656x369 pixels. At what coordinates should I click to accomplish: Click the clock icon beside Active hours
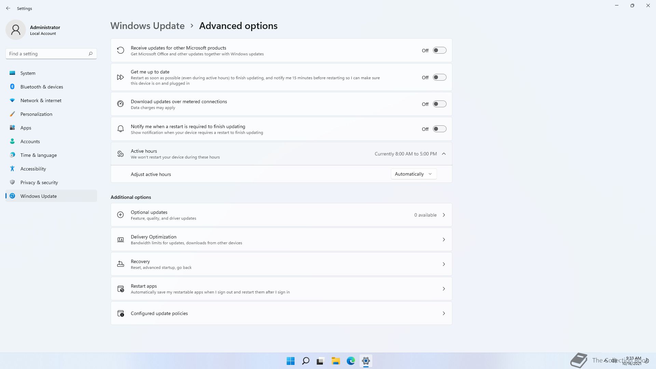point(120,154)
